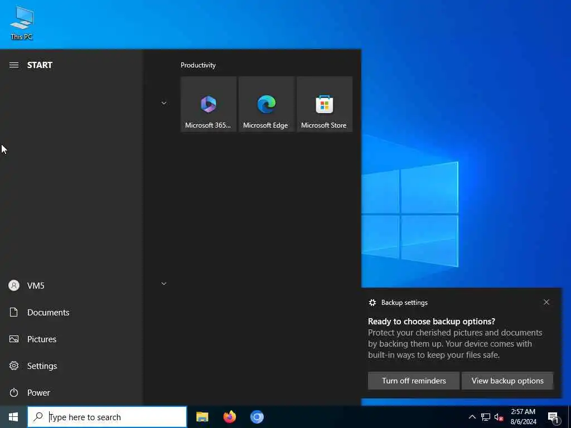Open the muted volume tray icon
571x428 pixels.
pos(499,417)
